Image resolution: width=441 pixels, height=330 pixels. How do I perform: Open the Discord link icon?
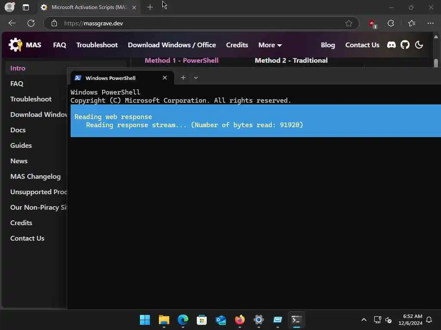tap(391, 45)
